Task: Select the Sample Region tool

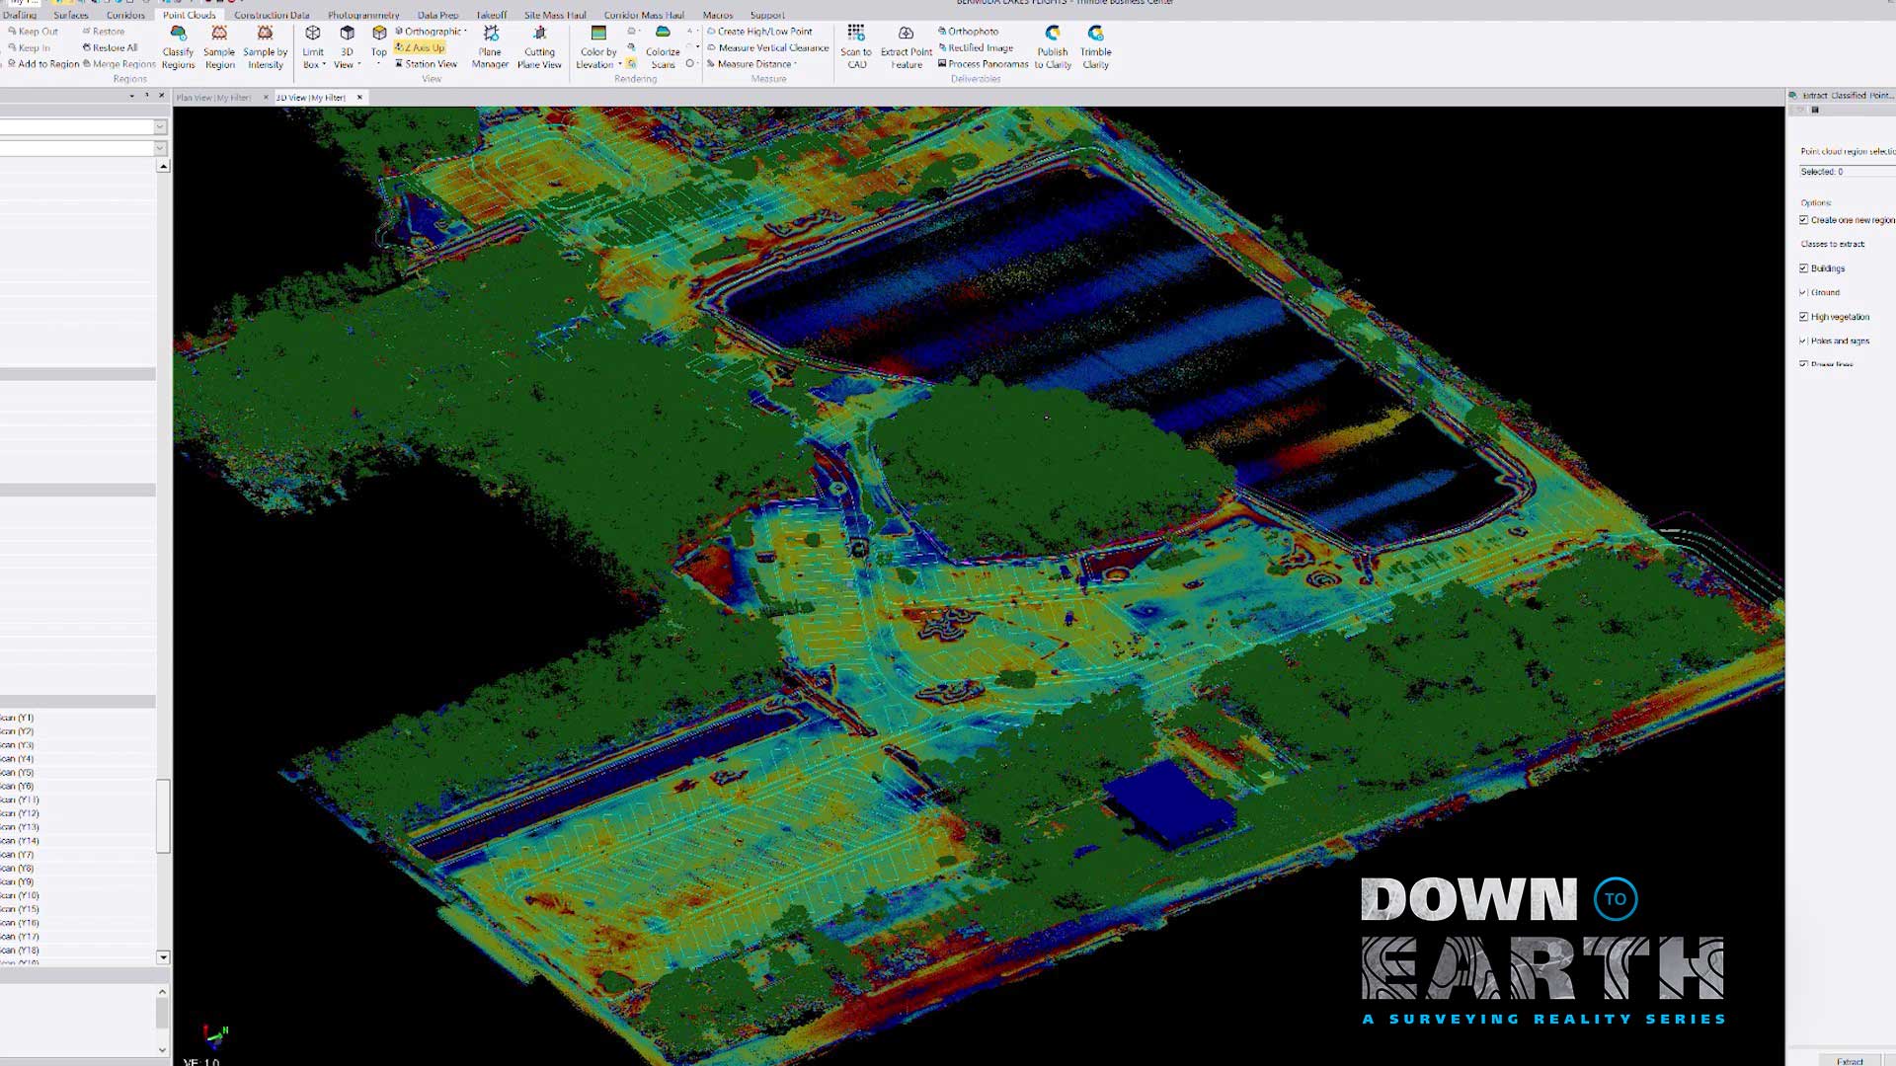Action: 219,47
